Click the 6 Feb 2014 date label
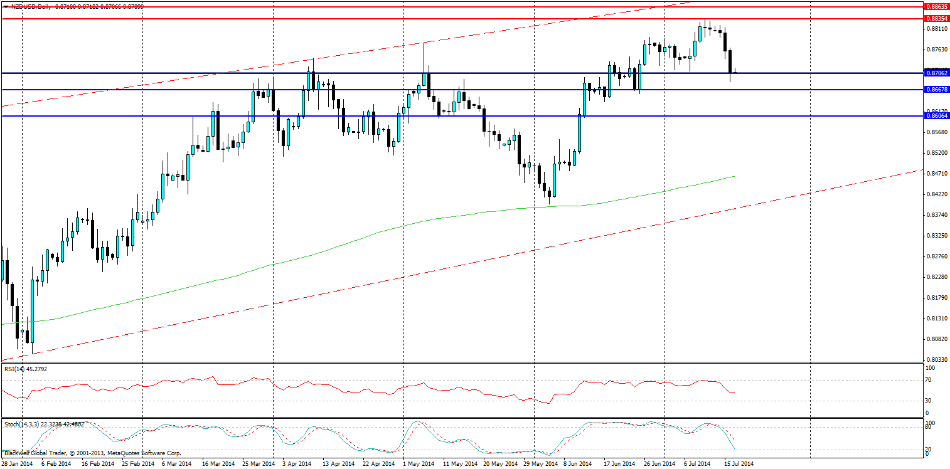The width and height of the screenshot is (950, 469). click(x=56, y=464)
